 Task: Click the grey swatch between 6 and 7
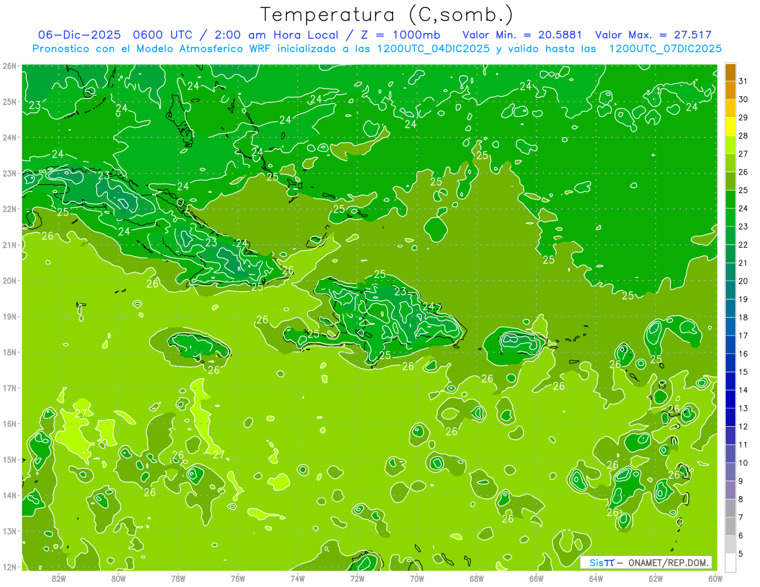coord(730,526)
